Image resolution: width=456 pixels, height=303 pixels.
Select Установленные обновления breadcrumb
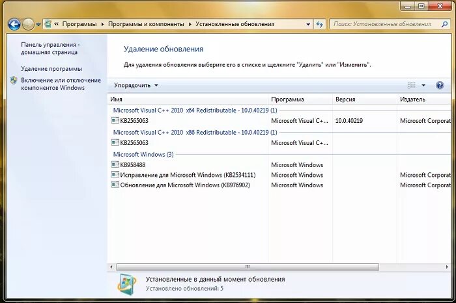click(235, 24)
